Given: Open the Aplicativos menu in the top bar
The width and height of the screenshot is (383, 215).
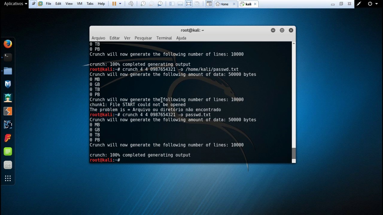Looking at the screenshot, I should click(x=16, y=4).
